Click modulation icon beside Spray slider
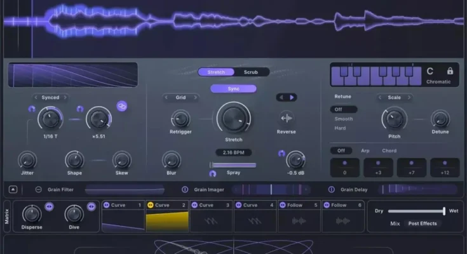 (212, 173)
